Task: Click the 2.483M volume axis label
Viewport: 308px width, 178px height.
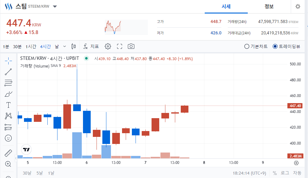Action: coord(295,156)
